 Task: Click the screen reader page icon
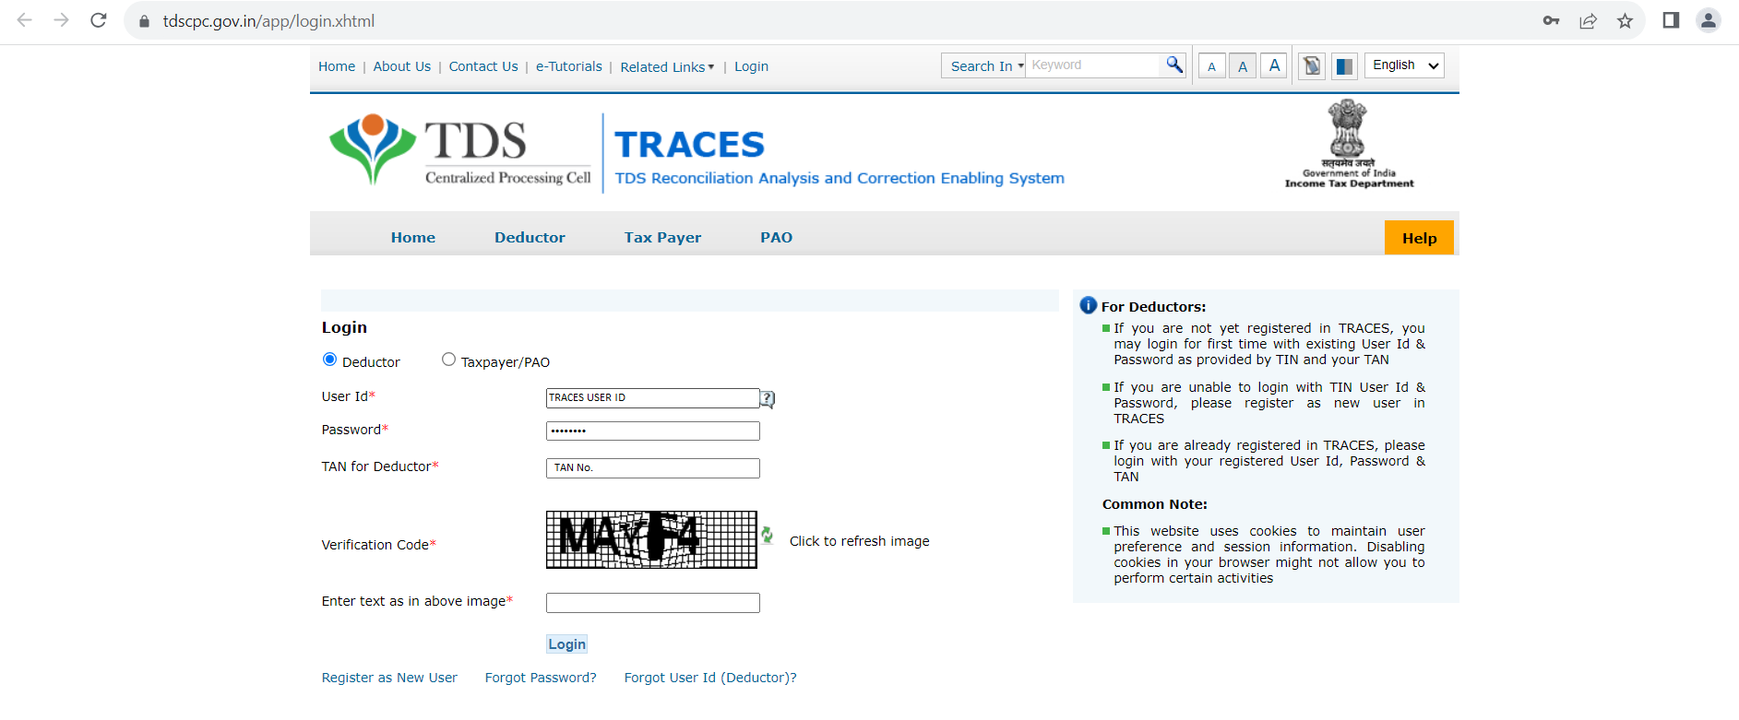[x=1312, y=66]
